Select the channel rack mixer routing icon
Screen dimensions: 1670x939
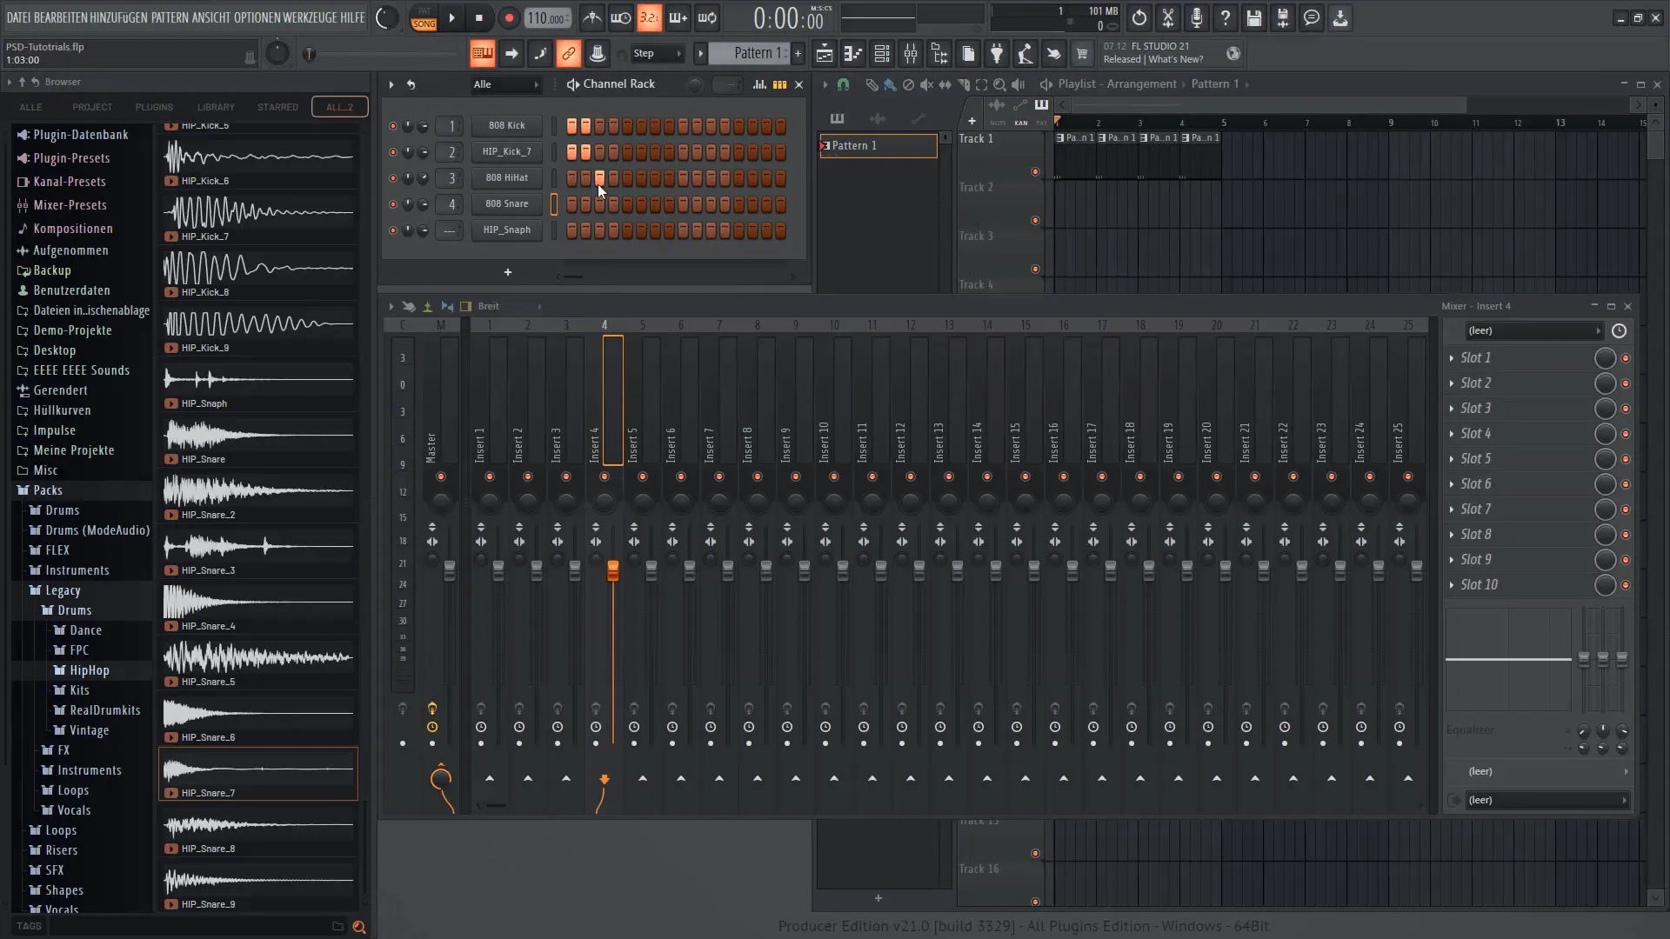click(780, 83)
